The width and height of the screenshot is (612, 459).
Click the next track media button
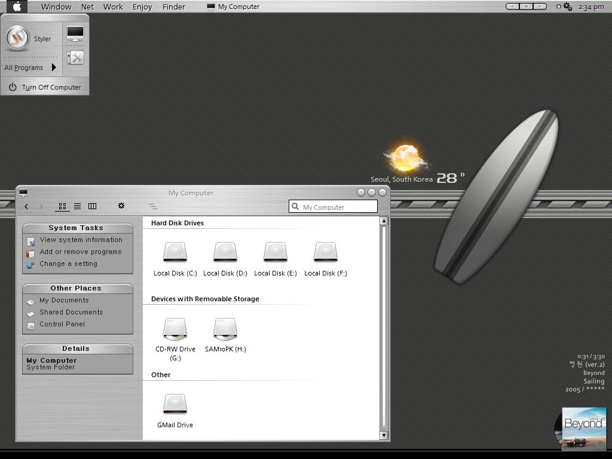540,6
